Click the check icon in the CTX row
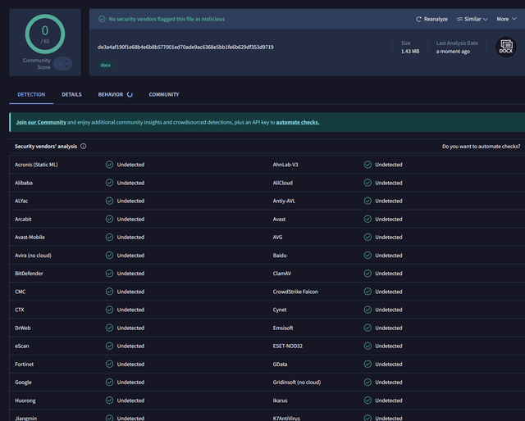 click(x=109, y=310)
